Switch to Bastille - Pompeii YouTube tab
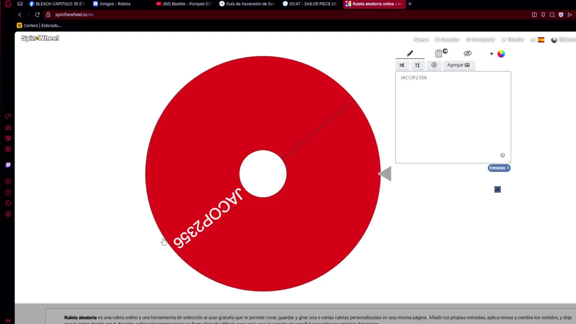576x324 pixels. click(184, 4)
